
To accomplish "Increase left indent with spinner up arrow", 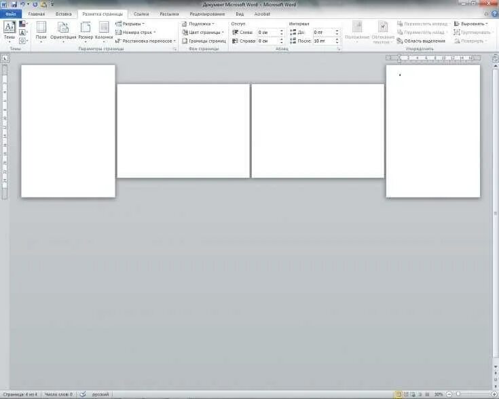I will tap(281, 31).
